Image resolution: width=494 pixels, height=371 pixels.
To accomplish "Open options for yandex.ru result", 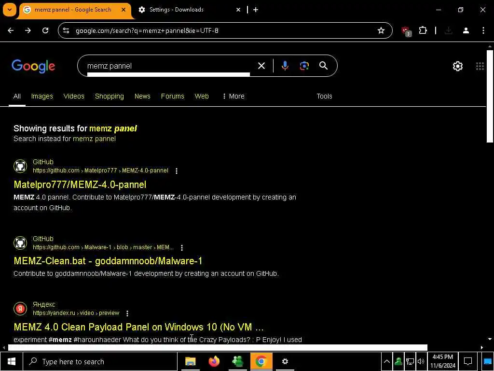I will click(127, 313).
